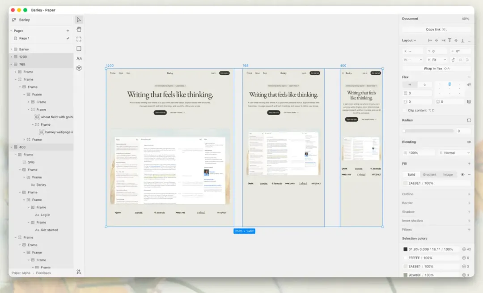This screenshot has height=293, width=483.
Task: Hide the solid fill using eye icon
Action: pyautogui.click(x=462, y=175)
